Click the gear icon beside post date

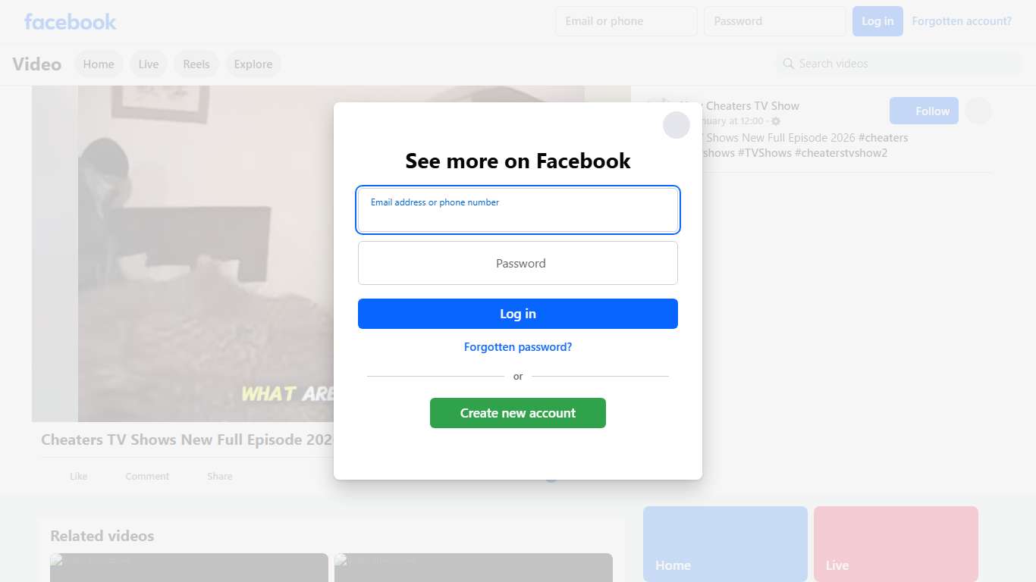pos(776,121)
